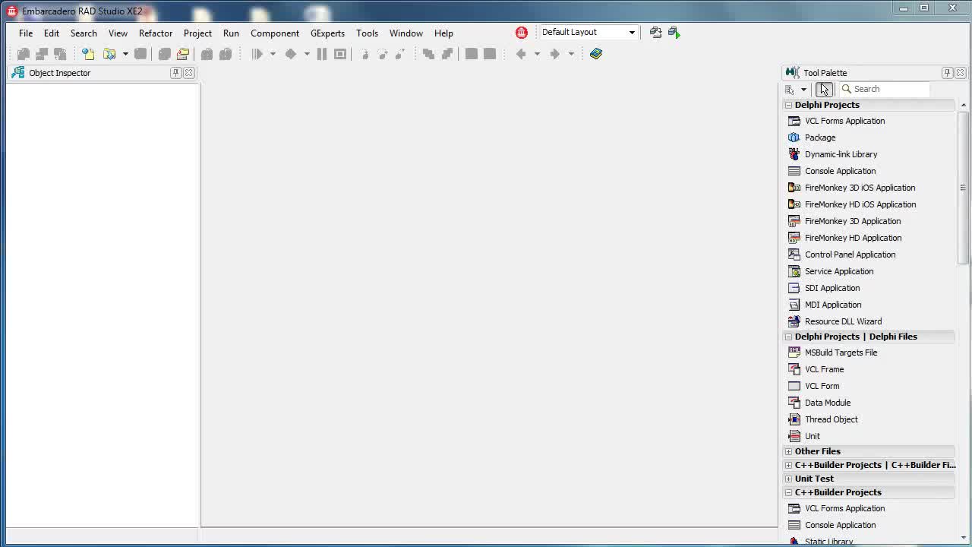Open the Forward history dropdown arrow
Screen dimensions: 972x547
click(571, 54)
